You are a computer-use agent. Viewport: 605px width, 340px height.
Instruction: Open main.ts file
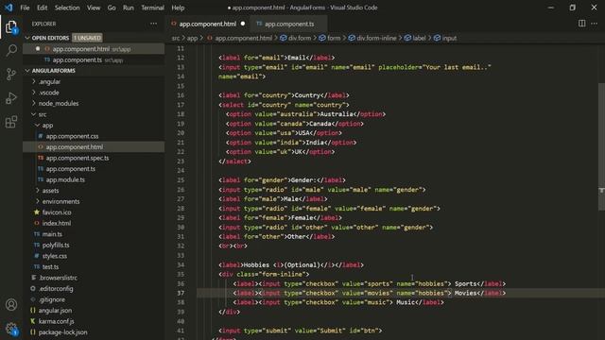click(x=52, y=234)
